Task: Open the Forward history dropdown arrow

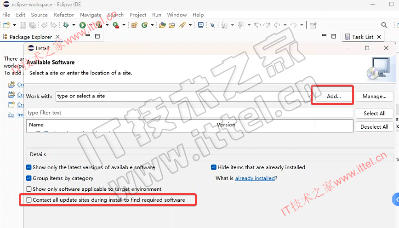Action: (302, 25)
